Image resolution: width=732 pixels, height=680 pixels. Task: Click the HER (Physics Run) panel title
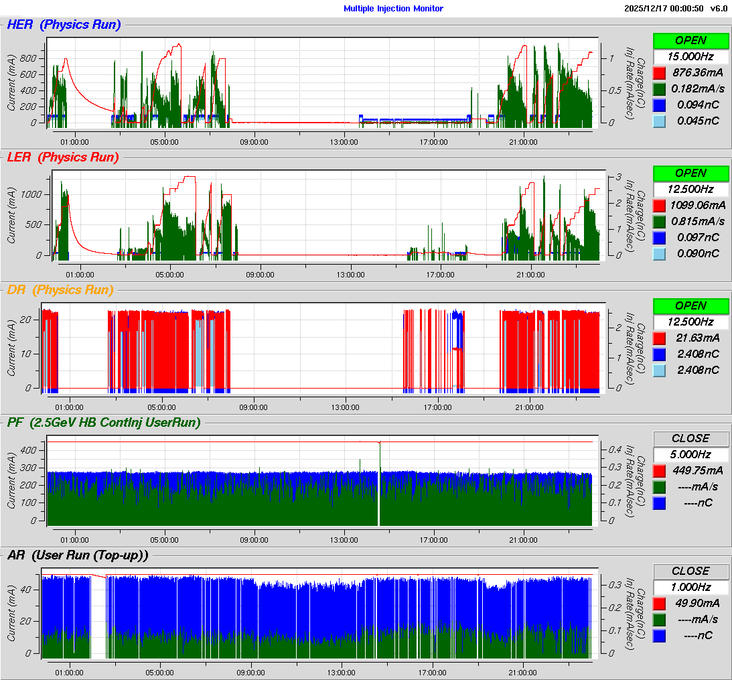64,25
